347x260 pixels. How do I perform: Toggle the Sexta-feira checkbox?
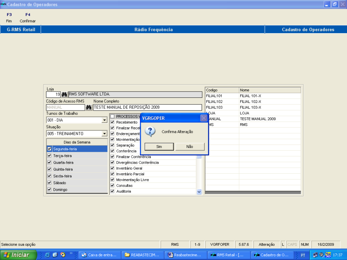click(49, 176)
